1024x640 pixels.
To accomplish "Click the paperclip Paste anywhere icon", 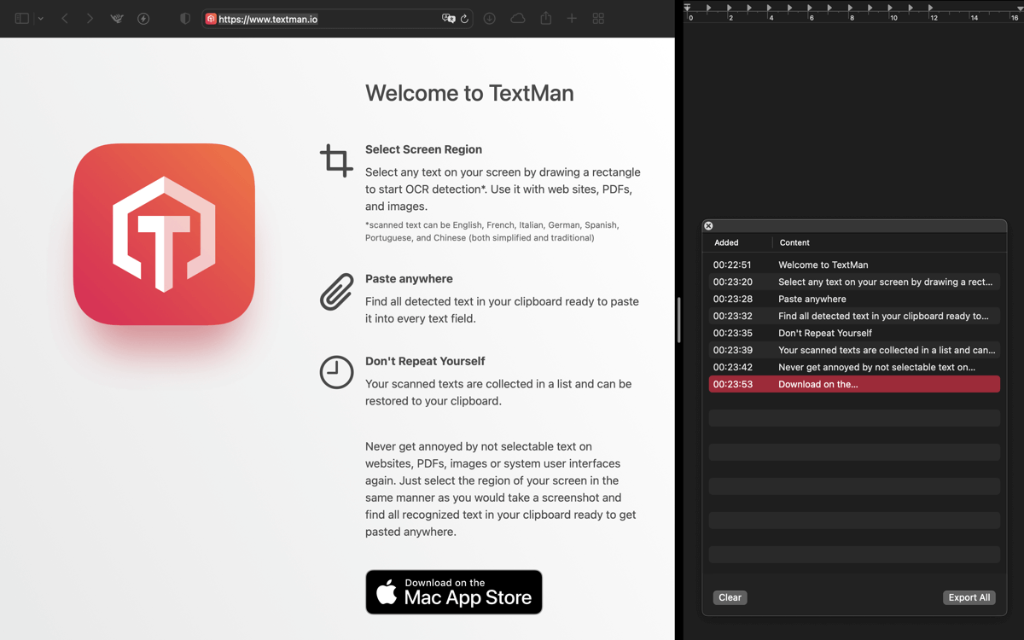I will (x=336, y=292).
